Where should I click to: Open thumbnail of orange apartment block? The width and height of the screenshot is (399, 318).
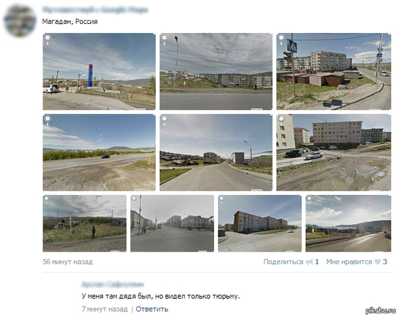(259, 224)
